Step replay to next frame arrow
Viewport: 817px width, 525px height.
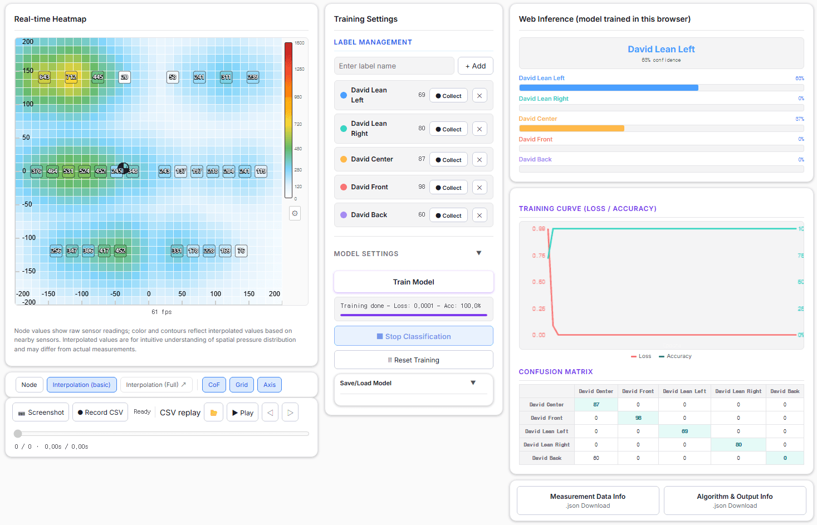point(290,413)
